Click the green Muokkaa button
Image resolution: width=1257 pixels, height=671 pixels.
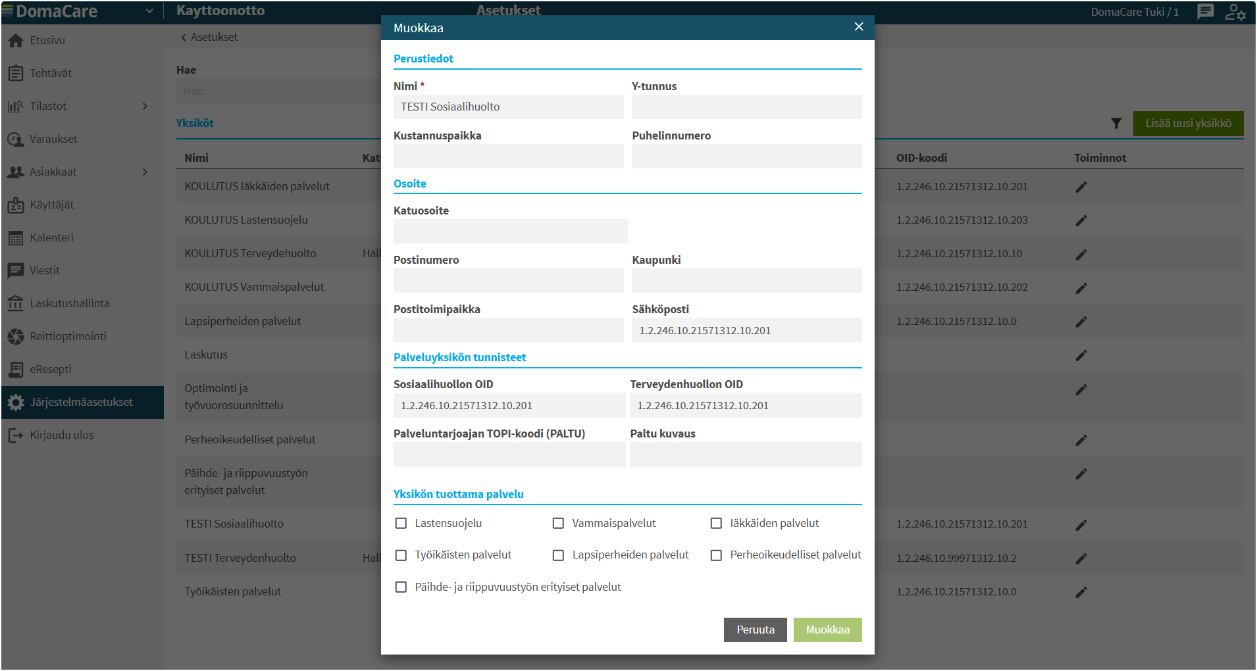pyautogui.click(x=828, y=630)
